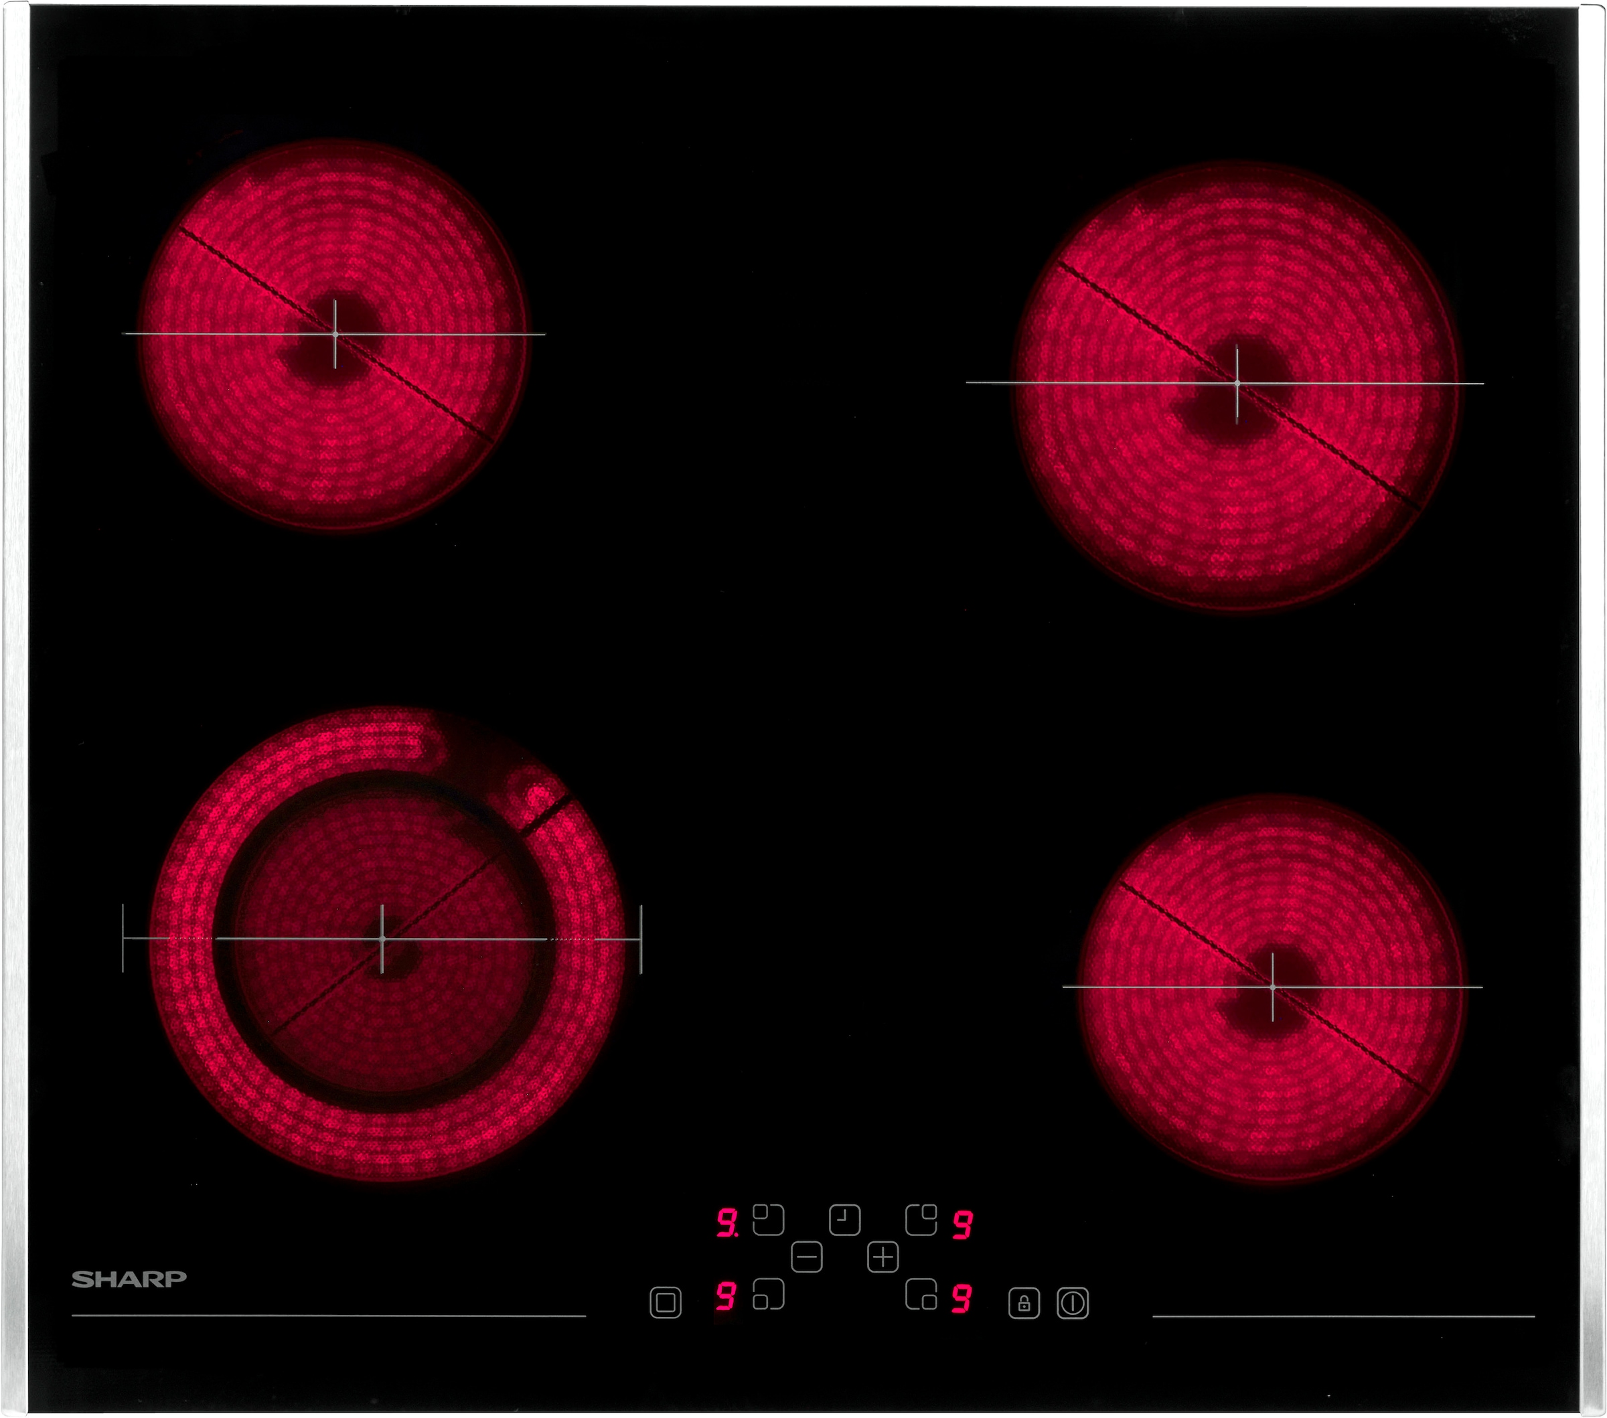Decrease heat with the minus key
Screen dimensions: 1607x1418
click(x=806, y=1257)
